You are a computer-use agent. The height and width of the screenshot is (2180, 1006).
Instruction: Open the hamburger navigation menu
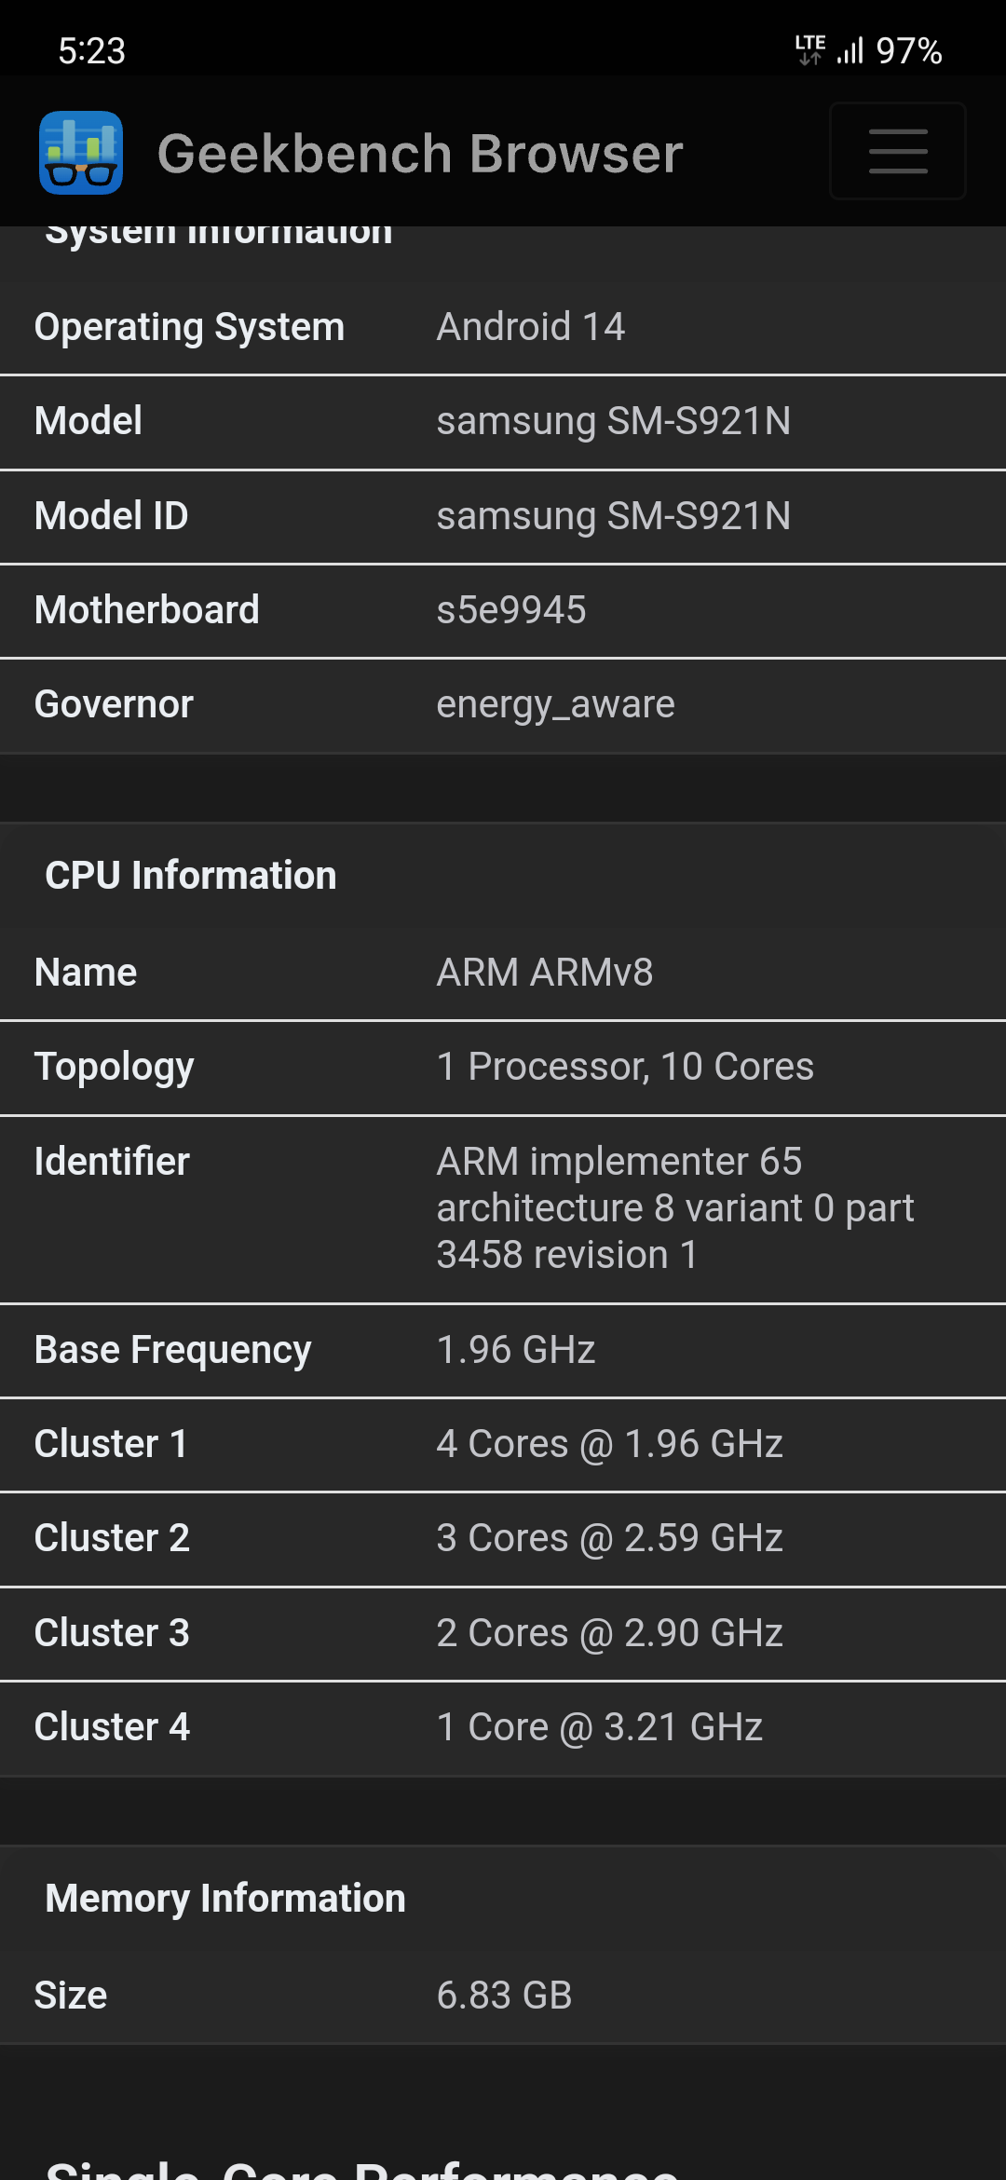(x=897, y=151)
